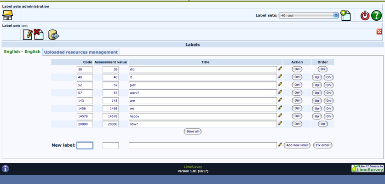The width and height of the screenshot is (385, 184).
Task: Move label 'just' up one position
Action: 316,85
